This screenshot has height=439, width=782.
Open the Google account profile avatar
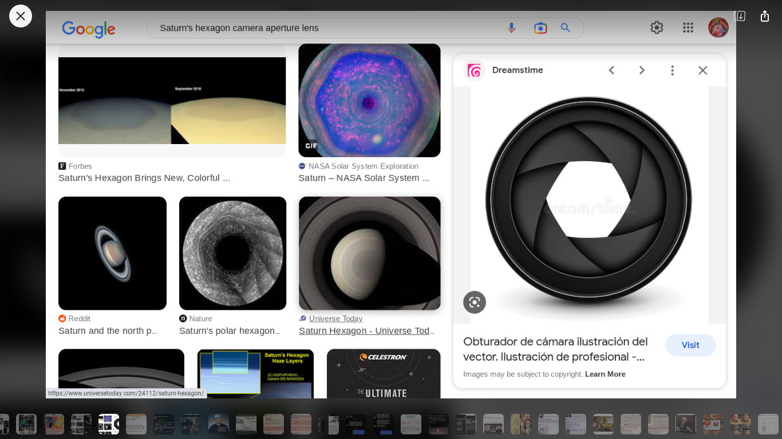[718, 27]
